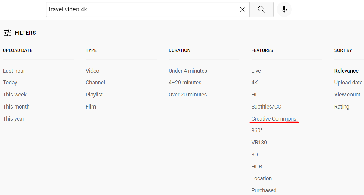Sort results by Relevance
Image resolution: width=364 pixels, height=195 pixels.
coord(346,71)
